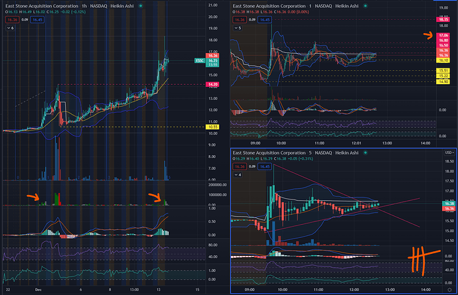
Task: Click the 18.50 level on 5-minute price axis
Action: click(449, 161)
